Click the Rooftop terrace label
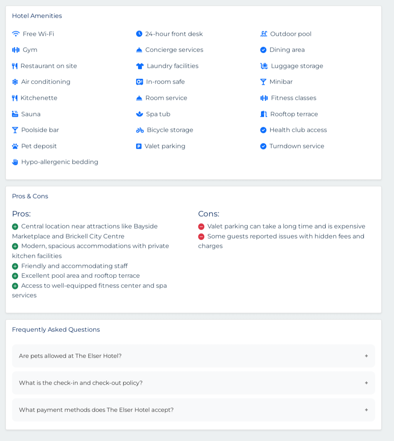The image size is (394, 441). pyautogui.click(x=294, y=114)
